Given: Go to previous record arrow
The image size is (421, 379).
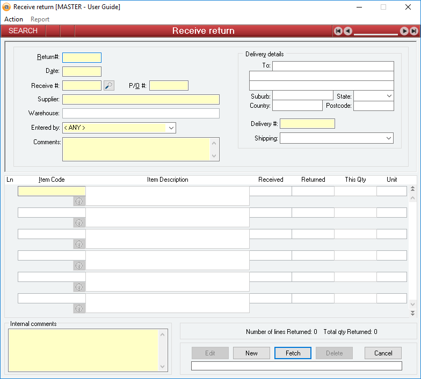Looking at the screenshot, I should coord(348,31).
